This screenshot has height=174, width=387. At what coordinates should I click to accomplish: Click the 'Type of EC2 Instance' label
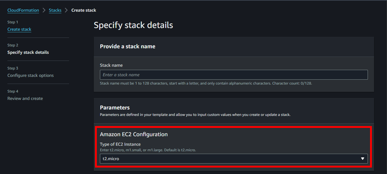tap(120, 144)
